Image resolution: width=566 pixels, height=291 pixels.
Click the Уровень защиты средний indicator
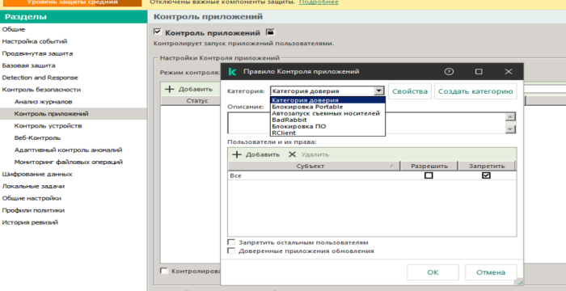73,2
